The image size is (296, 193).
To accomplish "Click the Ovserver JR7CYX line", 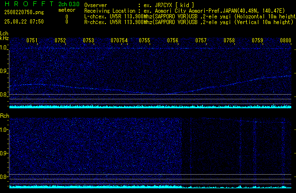I will tap(139, 5).
